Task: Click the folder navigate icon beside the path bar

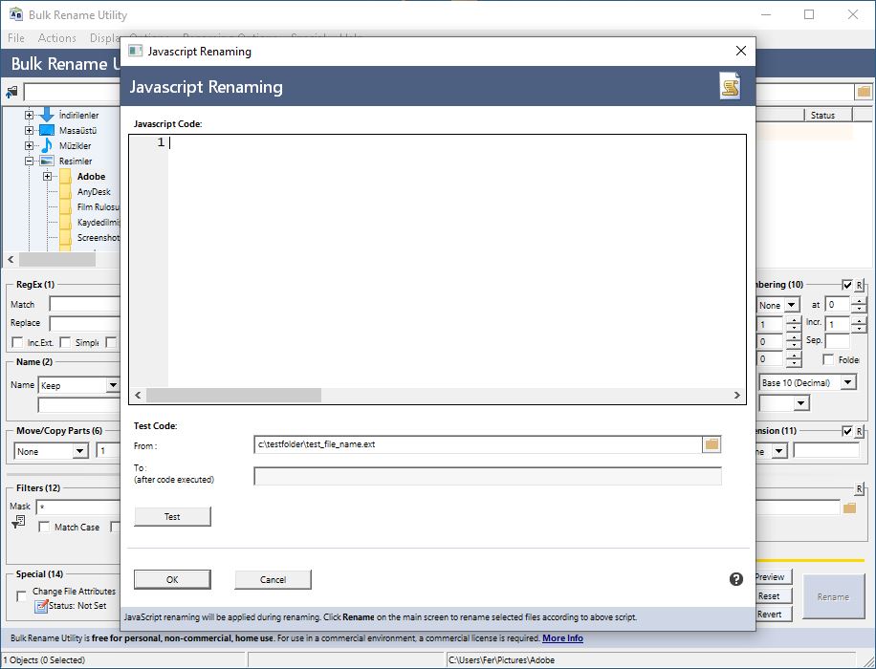Action: (x=11, y=92)
